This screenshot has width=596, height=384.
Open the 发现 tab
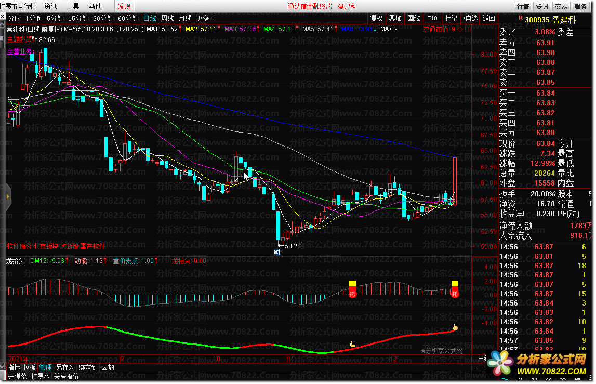(x=124, y=6)
